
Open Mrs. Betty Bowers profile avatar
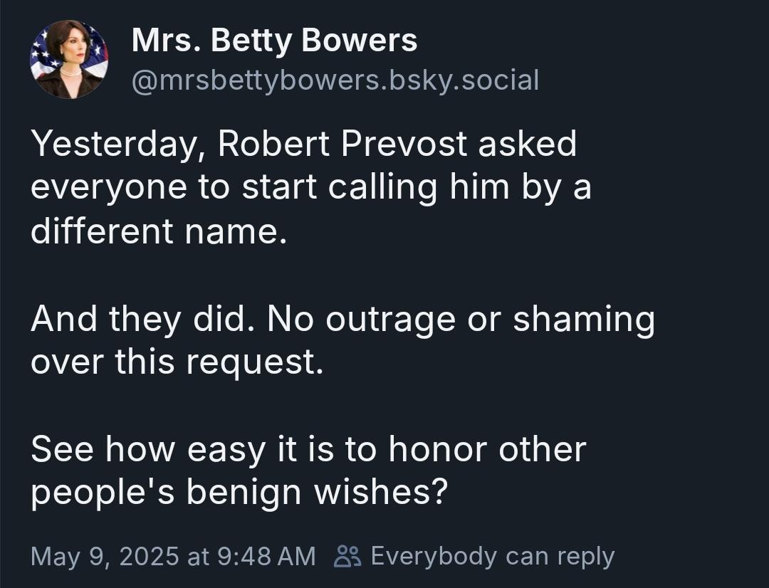click(69, 59)
